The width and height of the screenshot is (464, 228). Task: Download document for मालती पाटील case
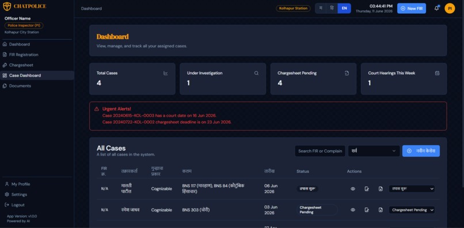pos(381,189)
